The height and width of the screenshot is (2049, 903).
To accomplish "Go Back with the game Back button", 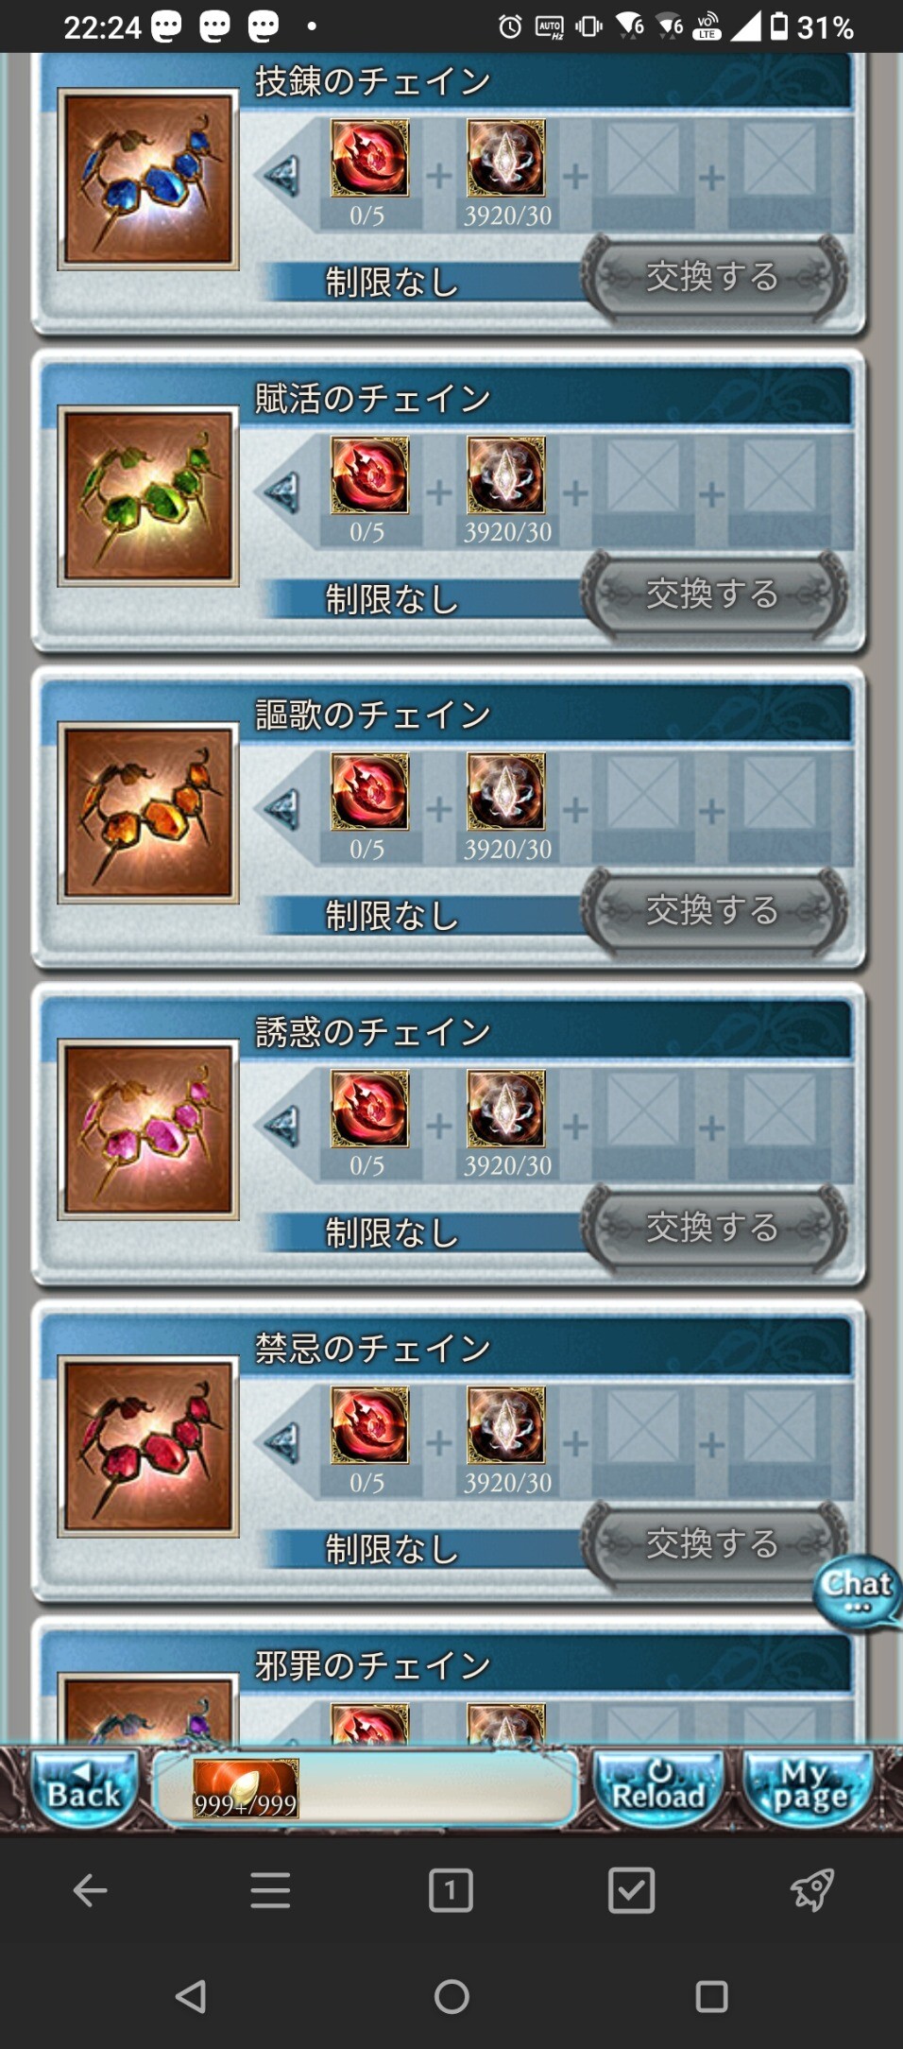I will click(x=84, y=1788).
